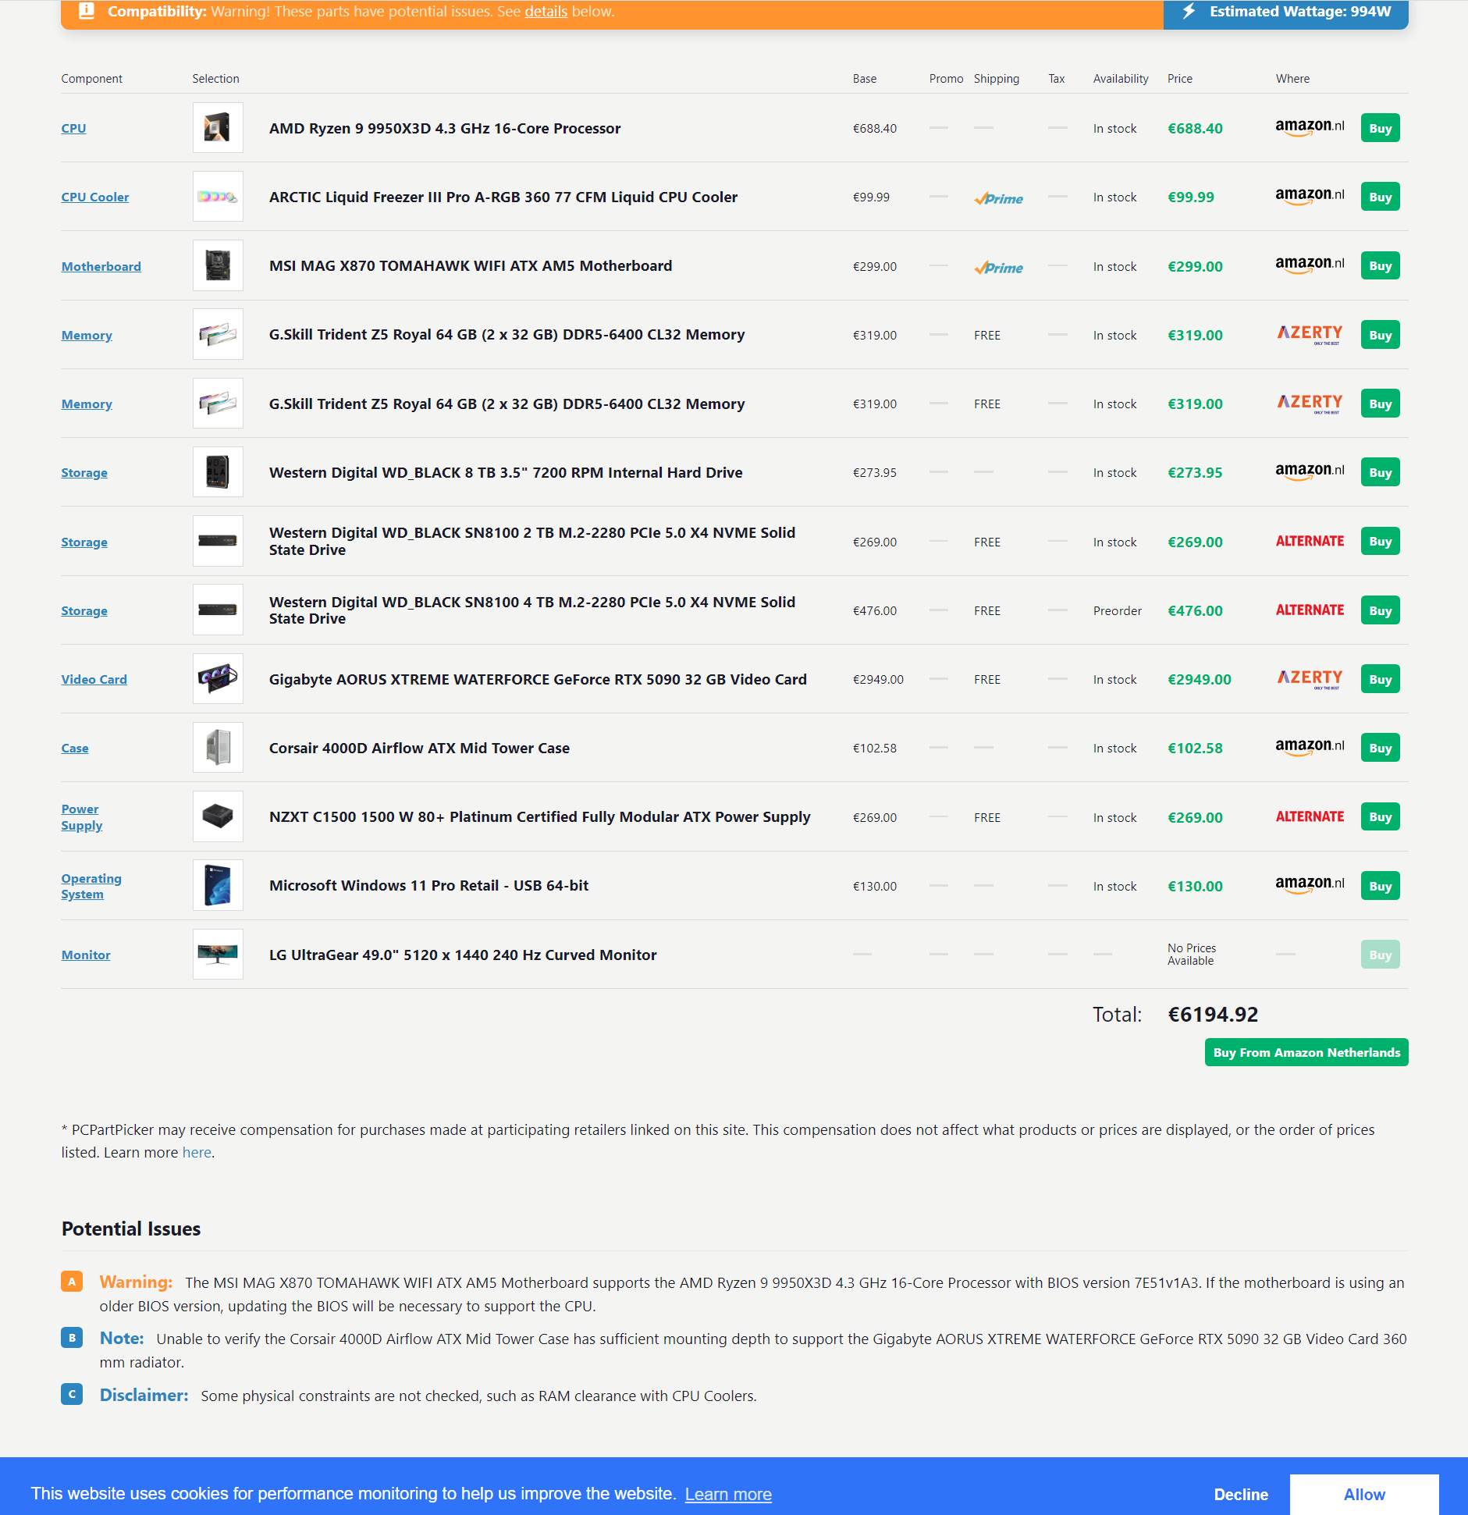Click the amazon.nl logo in the Motherboard row

click(x=1310, y=265)
